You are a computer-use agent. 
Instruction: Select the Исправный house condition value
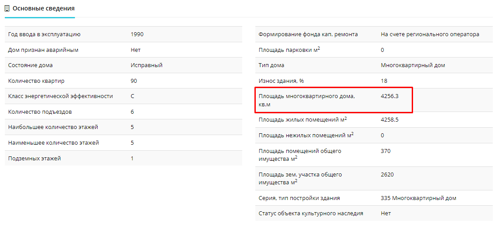pyautogui.click(x=146, y=65)
